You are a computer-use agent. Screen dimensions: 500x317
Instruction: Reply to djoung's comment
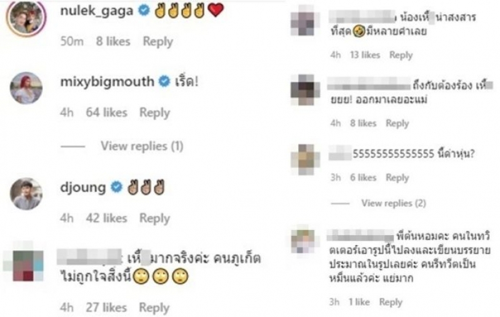tap(154, 218)
